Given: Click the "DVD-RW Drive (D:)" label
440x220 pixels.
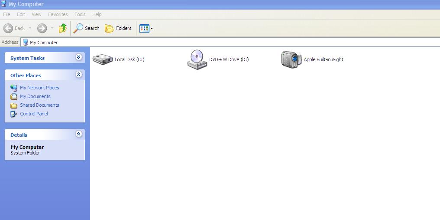Looking at the screenshot, I should pos(229,59).
